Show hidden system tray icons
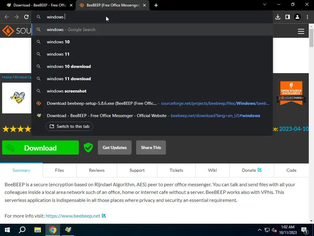 [259, 230]
